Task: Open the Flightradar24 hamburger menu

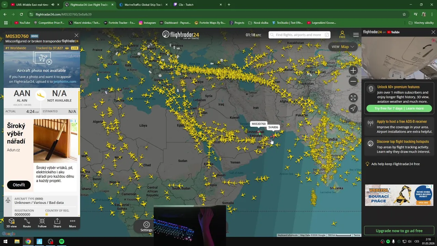Action: click(356, 35)
